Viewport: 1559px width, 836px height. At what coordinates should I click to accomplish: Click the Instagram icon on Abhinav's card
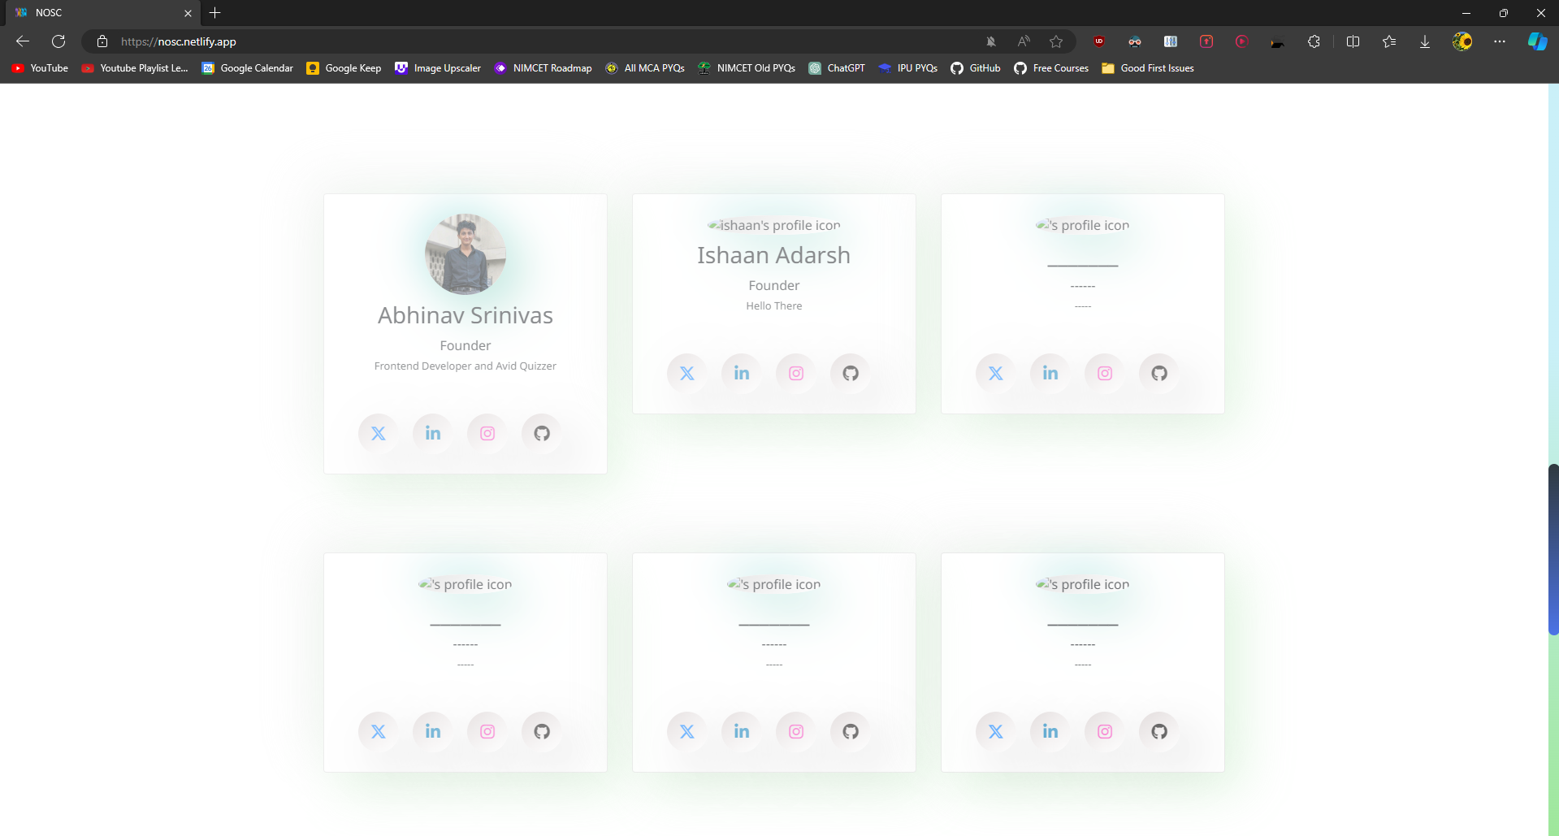(x=486, y=432)
